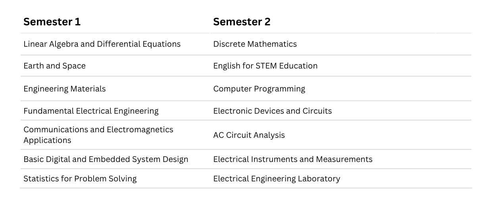
Task: Click Statistics for Problem Solving course
Action: (x=80, y=179)
